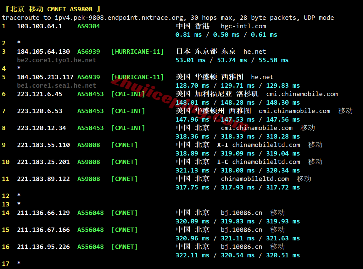
Task: Click latency 318.36 ms
Action: point(192,136)
